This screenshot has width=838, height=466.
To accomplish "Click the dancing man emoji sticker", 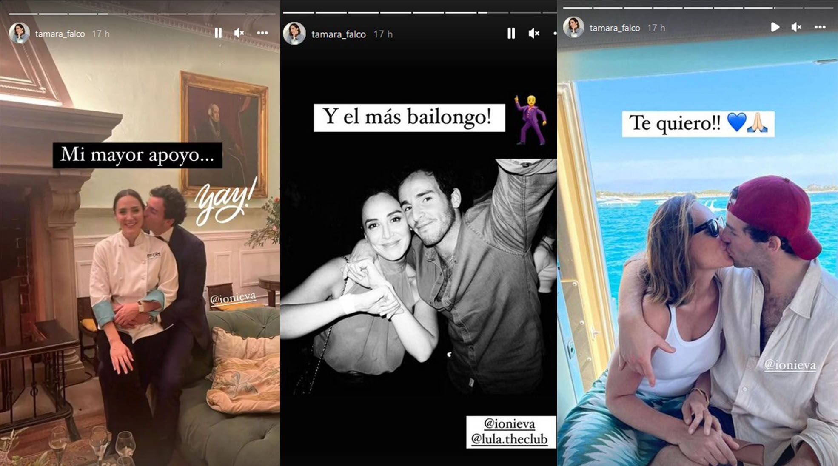I will tap(531, 120).
